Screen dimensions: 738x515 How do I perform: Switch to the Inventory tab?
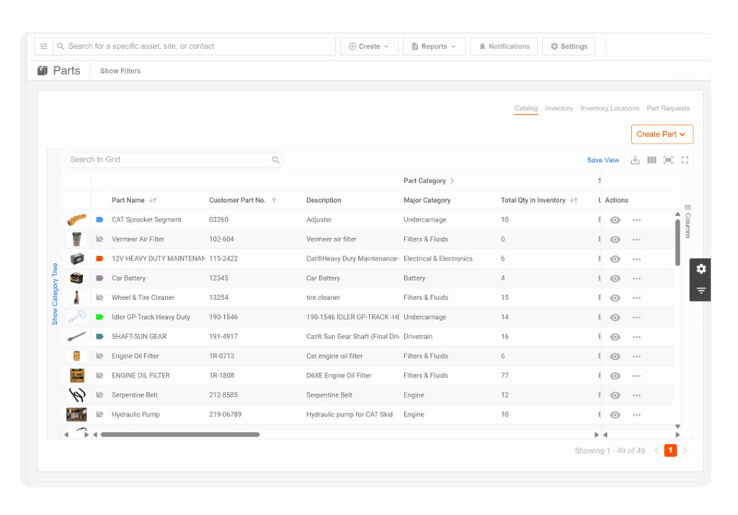point(559,107)
